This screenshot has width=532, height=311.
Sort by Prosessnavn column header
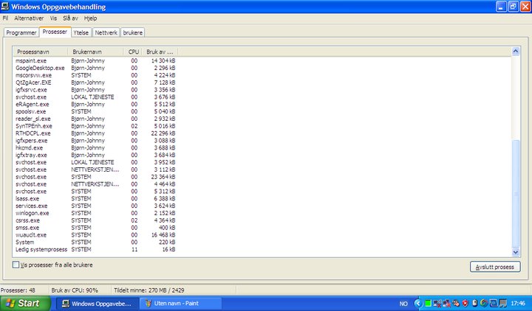tap(41, 52)
